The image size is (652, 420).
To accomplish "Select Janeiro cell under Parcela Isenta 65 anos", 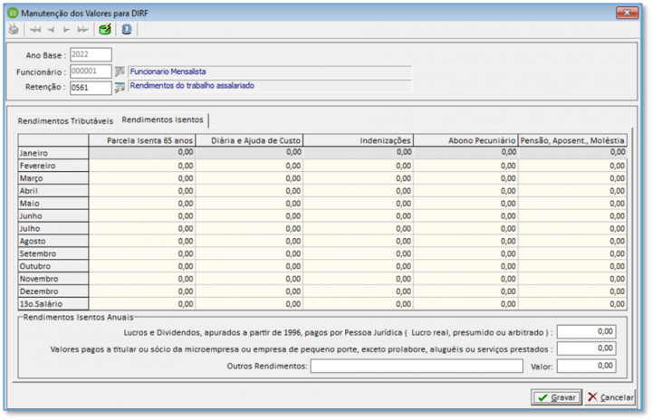I will click(142, 153).
